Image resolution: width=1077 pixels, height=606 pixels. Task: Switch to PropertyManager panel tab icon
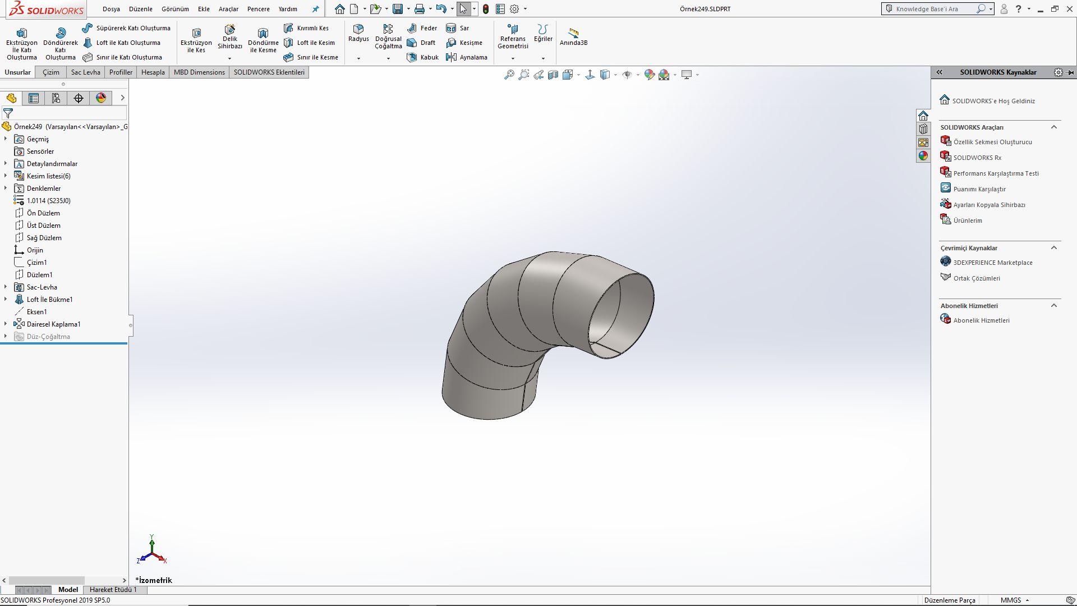click(34, 98)
